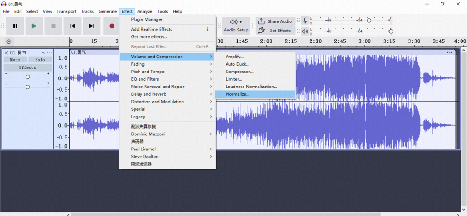Solo the 01.勇气 track

coord(40,60)
